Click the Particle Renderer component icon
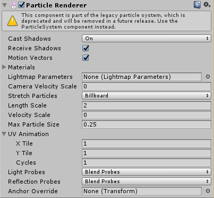This screenshot has width=214, height=198. pos(14,5)
